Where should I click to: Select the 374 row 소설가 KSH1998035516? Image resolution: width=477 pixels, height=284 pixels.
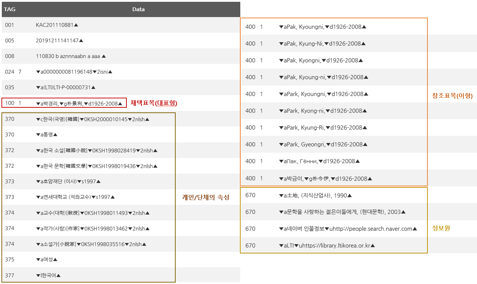91,244
